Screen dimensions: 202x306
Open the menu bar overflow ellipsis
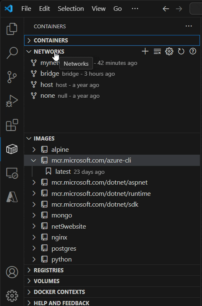[x=135, y=9]
